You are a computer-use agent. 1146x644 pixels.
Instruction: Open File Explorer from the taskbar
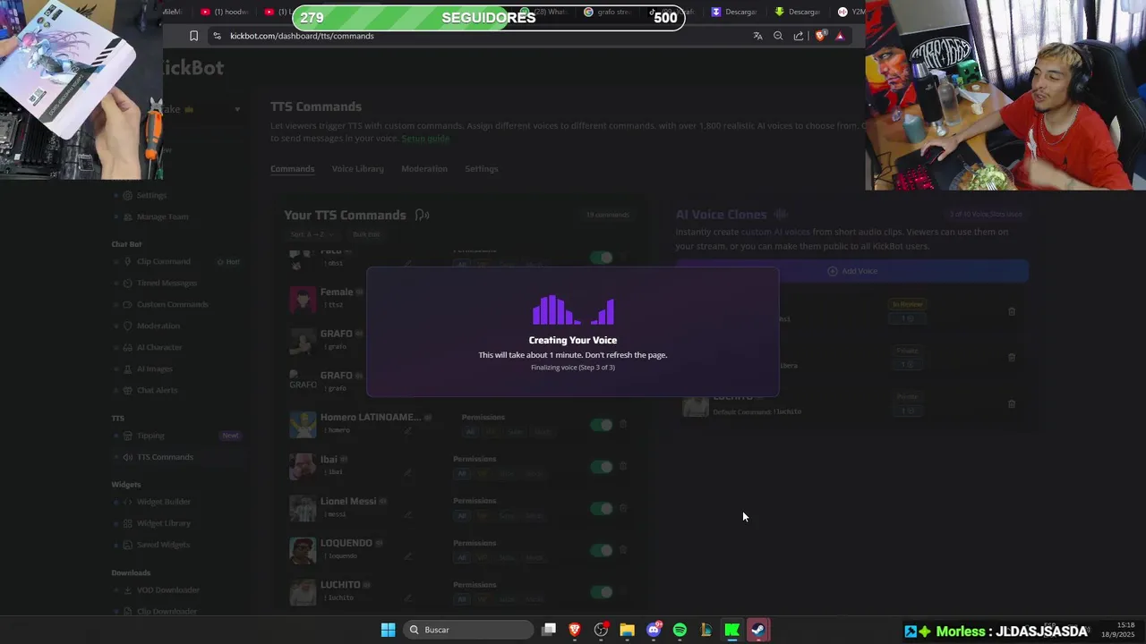coord(627,630)
